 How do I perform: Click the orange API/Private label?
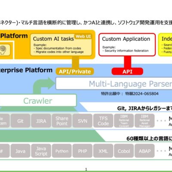click(x=75, y=71)
